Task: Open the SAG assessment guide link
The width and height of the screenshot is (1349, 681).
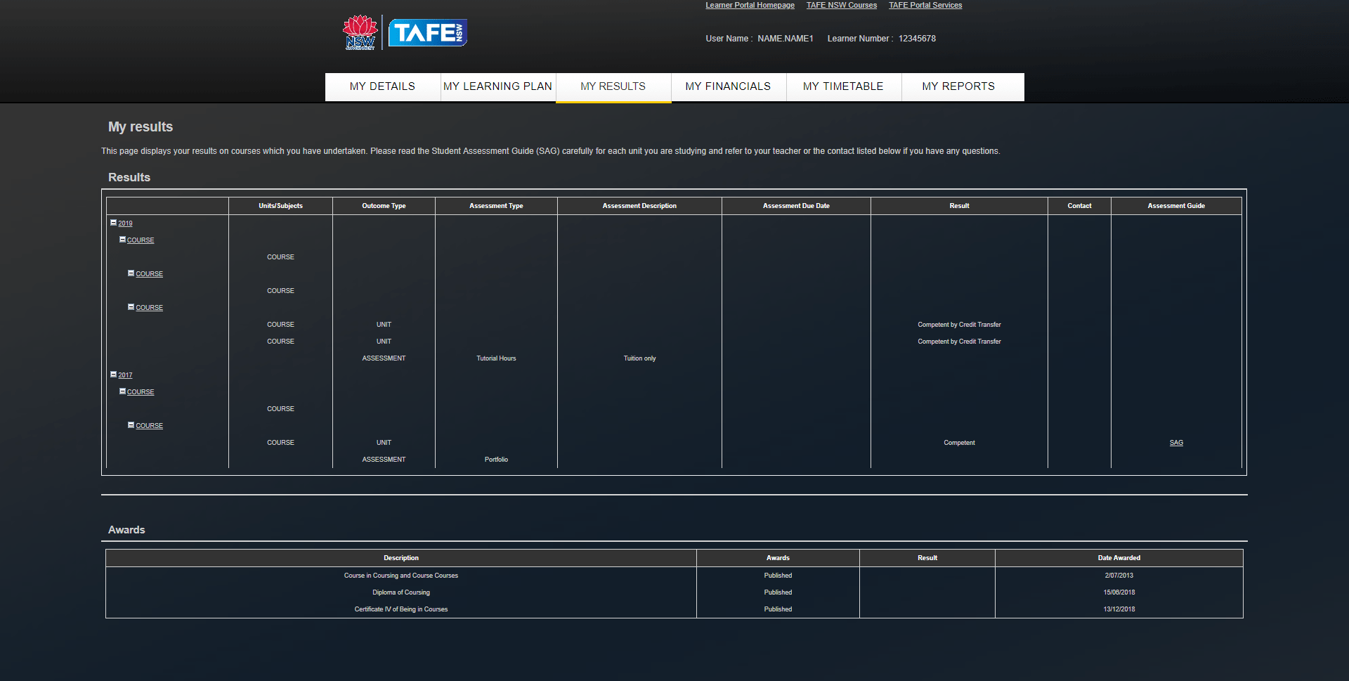Action: [x=1176, y=443]
